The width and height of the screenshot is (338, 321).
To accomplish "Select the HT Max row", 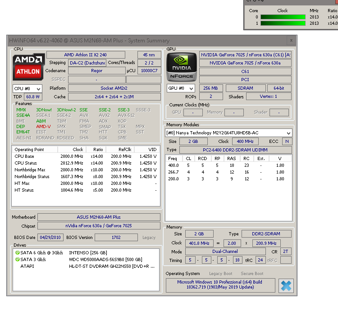I will tap(86, 183).
